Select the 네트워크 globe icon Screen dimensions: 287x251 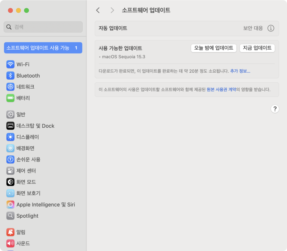click(10, 87)
